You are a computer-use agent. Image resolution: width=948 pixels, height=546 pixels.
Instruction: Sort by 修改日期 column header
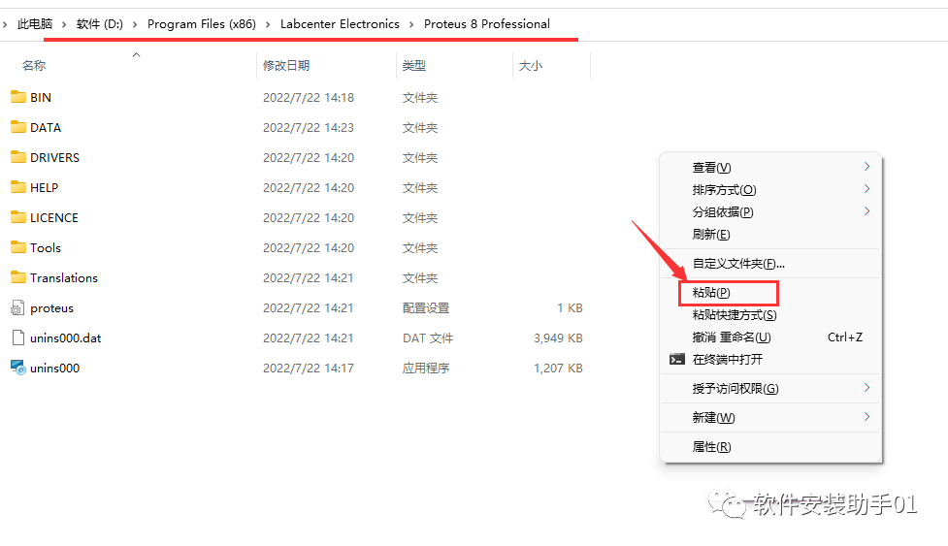[286, 65]
